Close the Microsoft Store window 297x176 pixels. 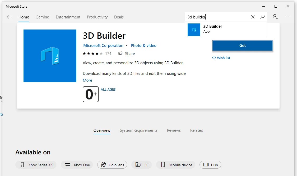tap(288, 6)
